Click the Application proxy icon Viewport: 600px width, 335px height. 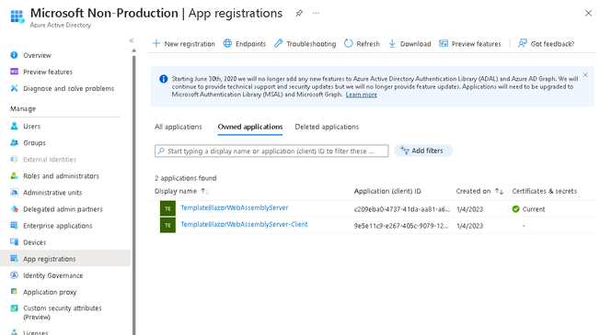coord(14,292)
